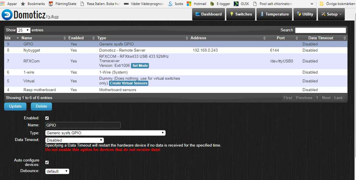Select the GPIO hardware row
356x180 pixels.
point(176,44)
